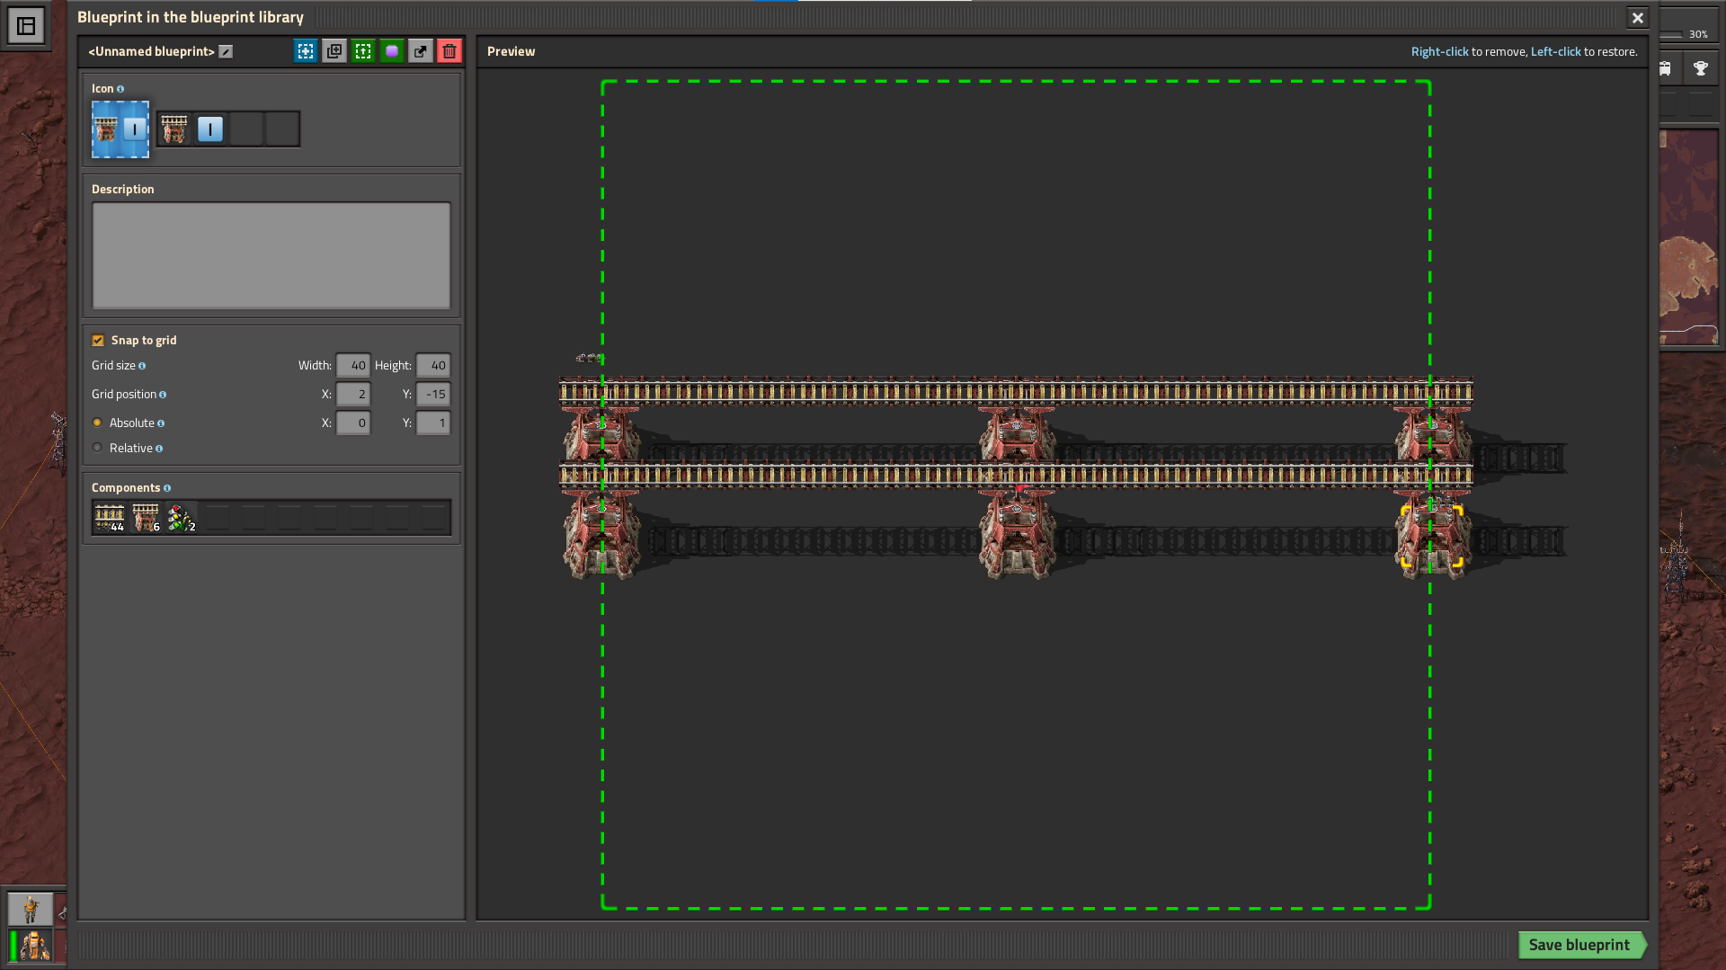The height and width of the screenshot is (970, 1726).
Task: Click the purple item icon button
Action: [392, 51]
